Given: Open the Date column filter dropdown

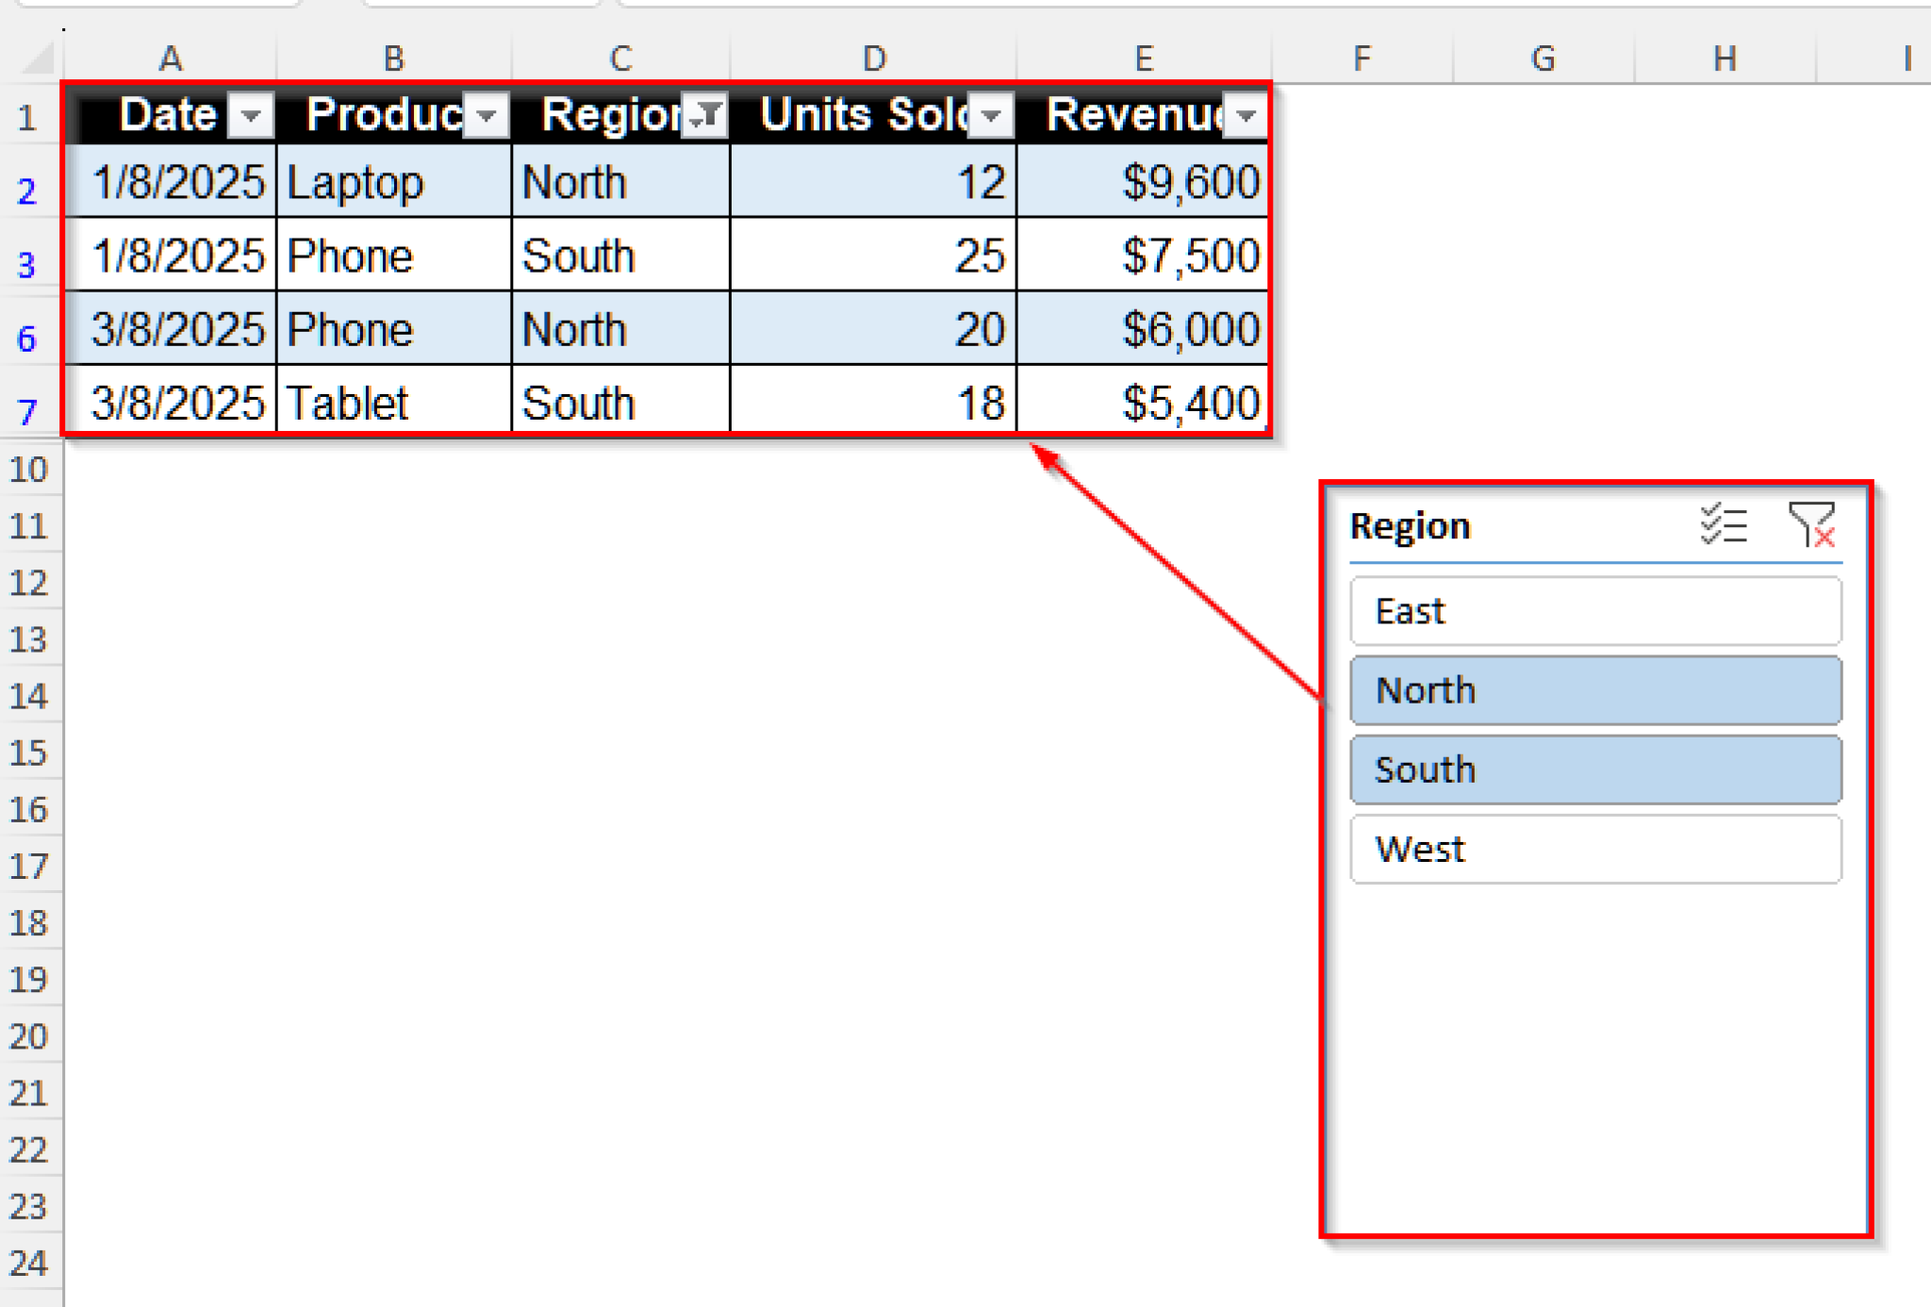Looking at the screenshot, I should 252,116.
